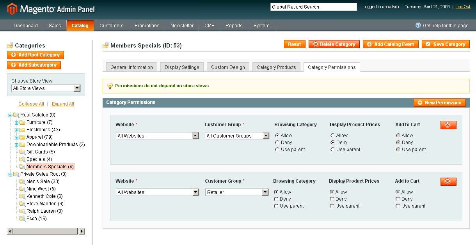Open the Choose Store View dropdown

tap(46, 88)
